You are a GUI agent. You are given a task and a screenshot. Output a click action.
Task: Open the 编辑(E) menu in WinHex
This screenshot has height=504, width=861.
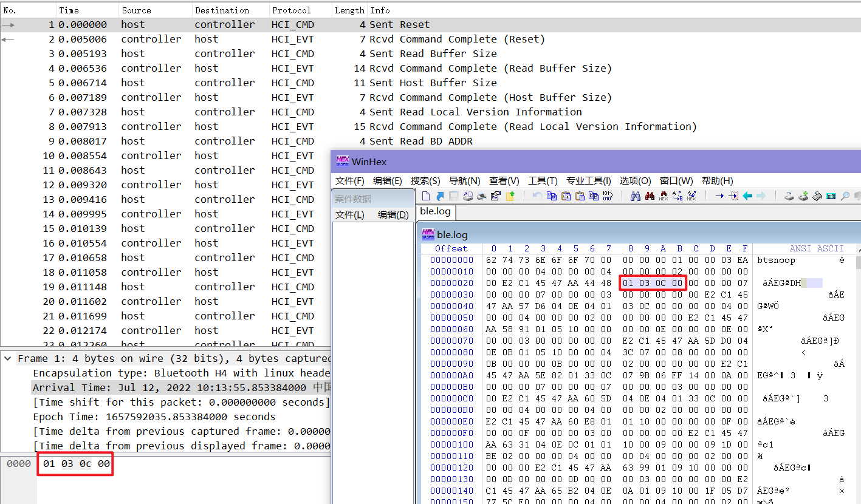tap(388, 181)
